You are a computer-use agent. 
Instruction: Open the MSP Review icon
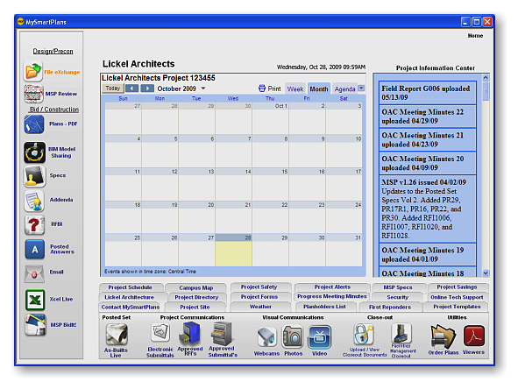[33, 94]
